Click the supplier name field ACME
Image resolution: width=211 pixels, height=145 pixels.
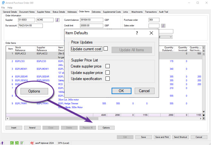click(45, 20)
